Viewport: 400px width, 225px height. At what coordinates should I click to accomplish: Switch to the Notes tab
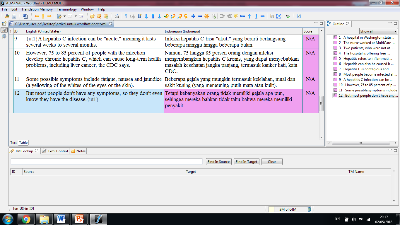(x=78, y=151)
